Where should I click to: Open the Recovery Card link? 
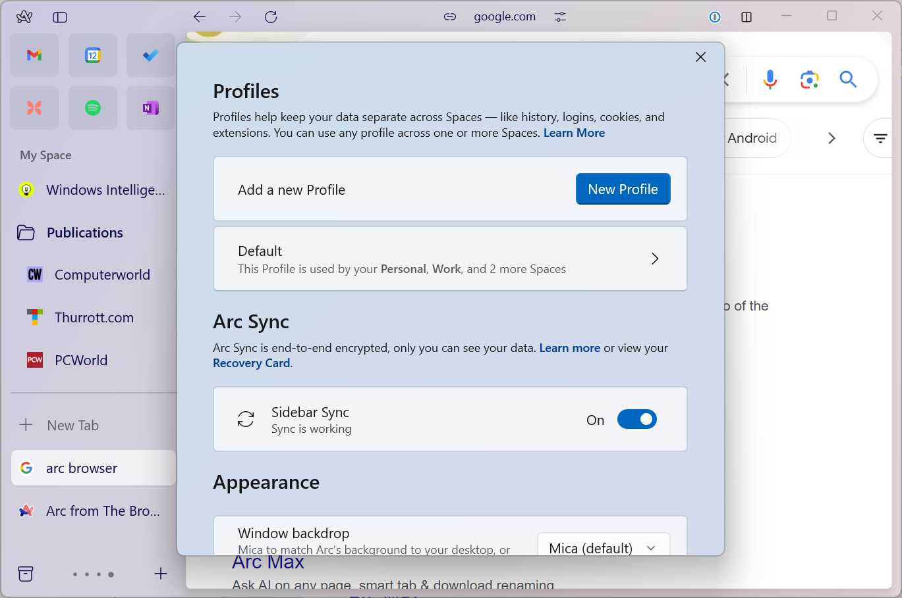[x=251, y=362]
